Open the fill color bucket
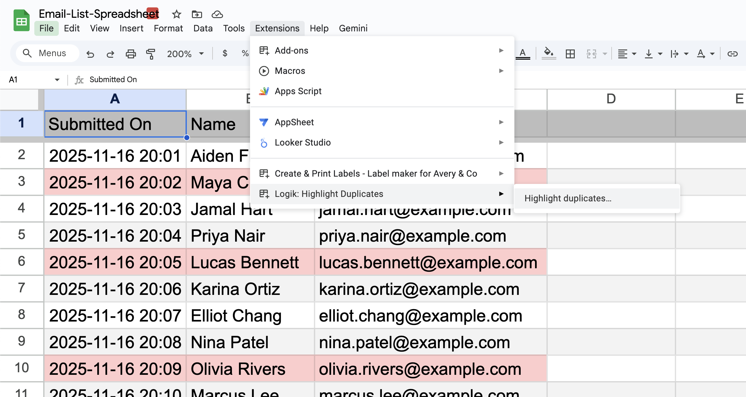This screenshot has height=397, width=746. click(549, 53)
